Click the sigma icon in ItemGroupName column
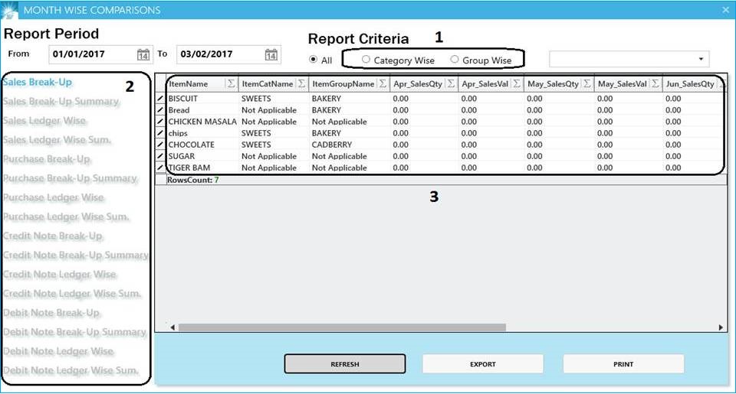 [x=383, y=84]
